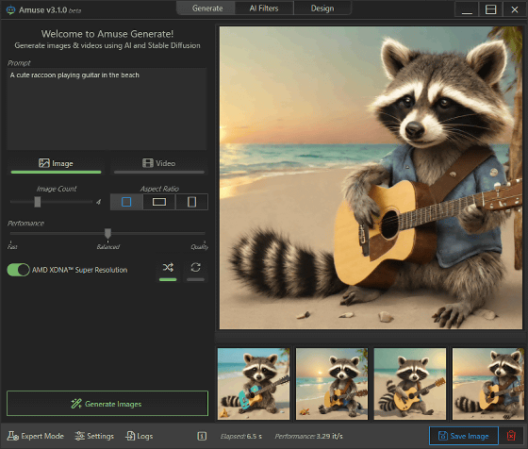Screen dimensions: 528x449
Task: Click the refresh seed circular arrows icon
Action: point(196,268)
